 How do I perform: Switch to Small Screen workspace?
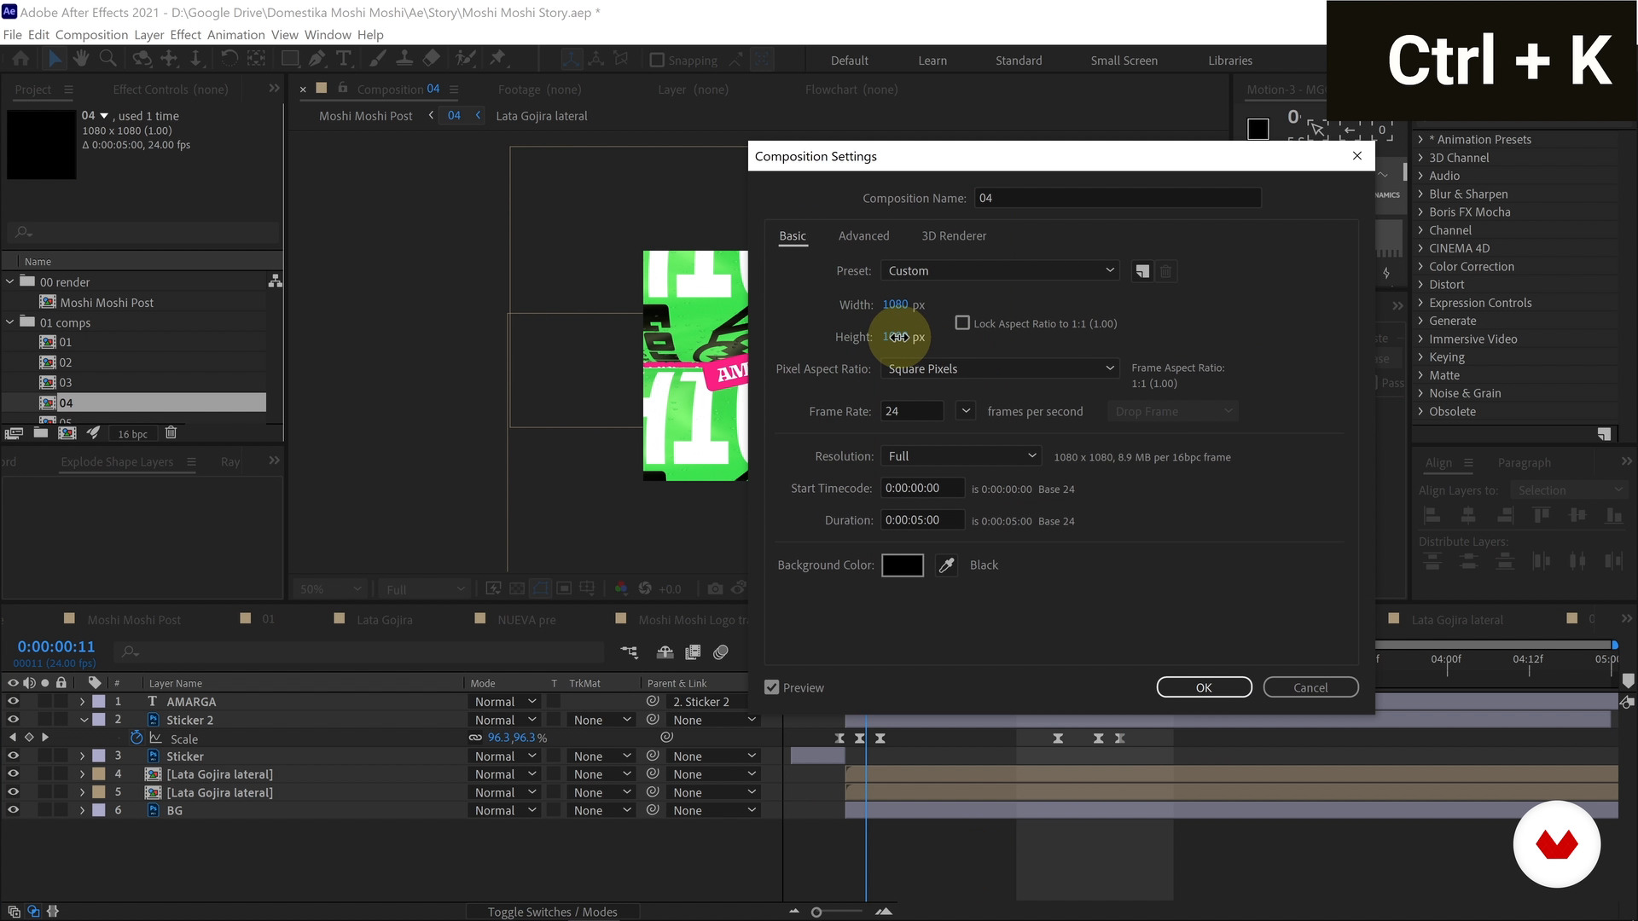click(1124, 61)
